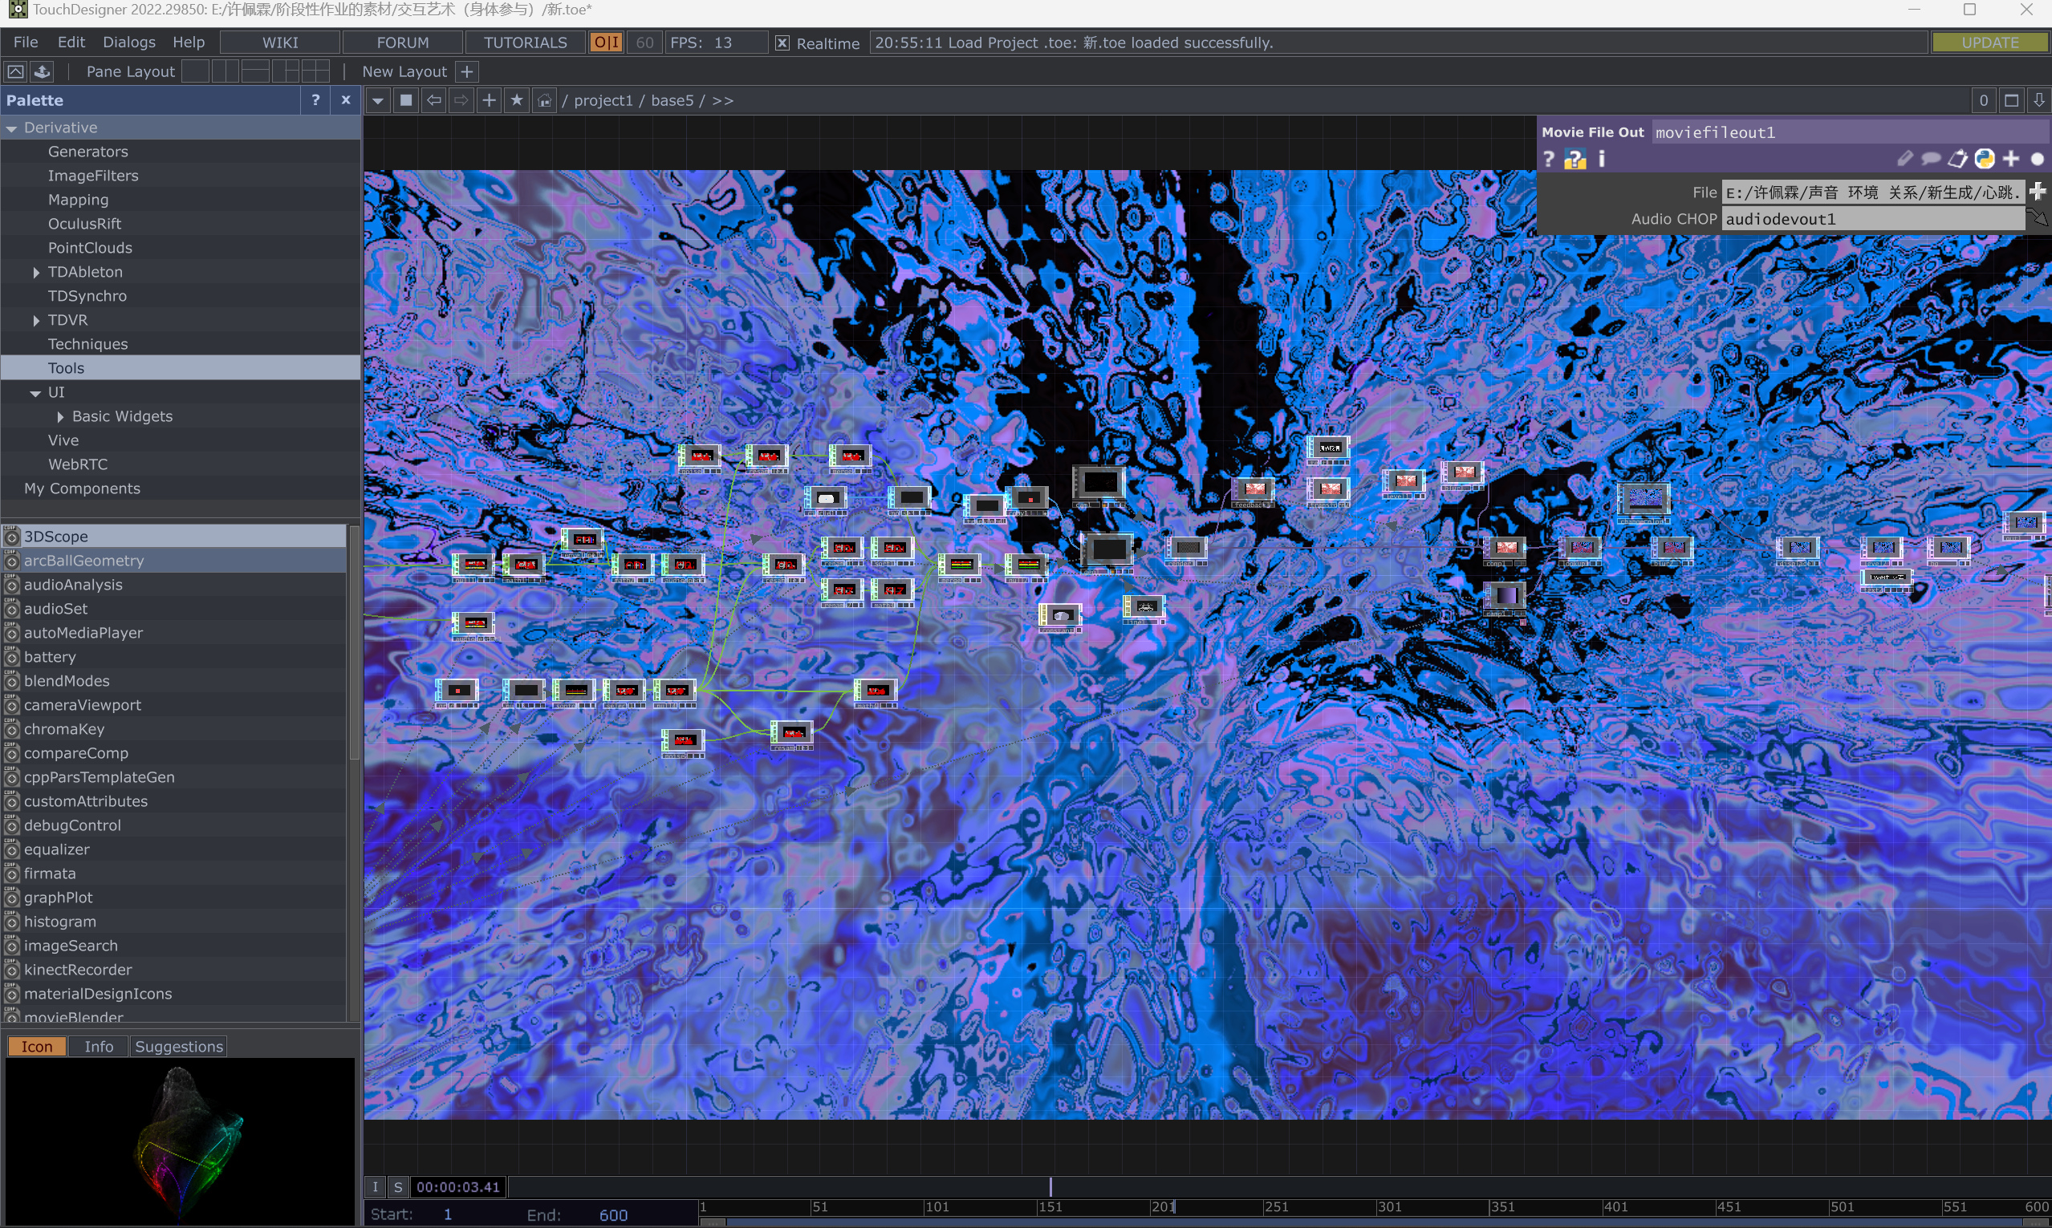Expand the TDAbleton folder in Palette
Viewport: 2052px width, 1228px height.
click(x=36, y=272)
